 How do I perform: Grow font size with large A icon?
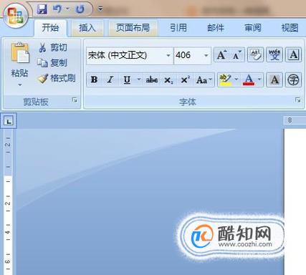click(x=221, y=55)
